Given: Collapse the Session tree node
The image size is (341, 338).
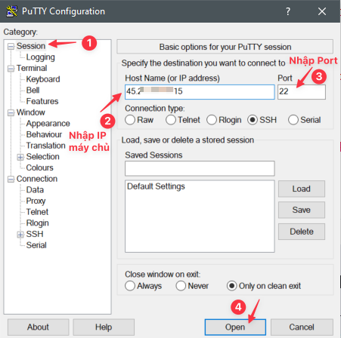Looking at the screenshot, I should pyautogui.click(x=11, y=46).
